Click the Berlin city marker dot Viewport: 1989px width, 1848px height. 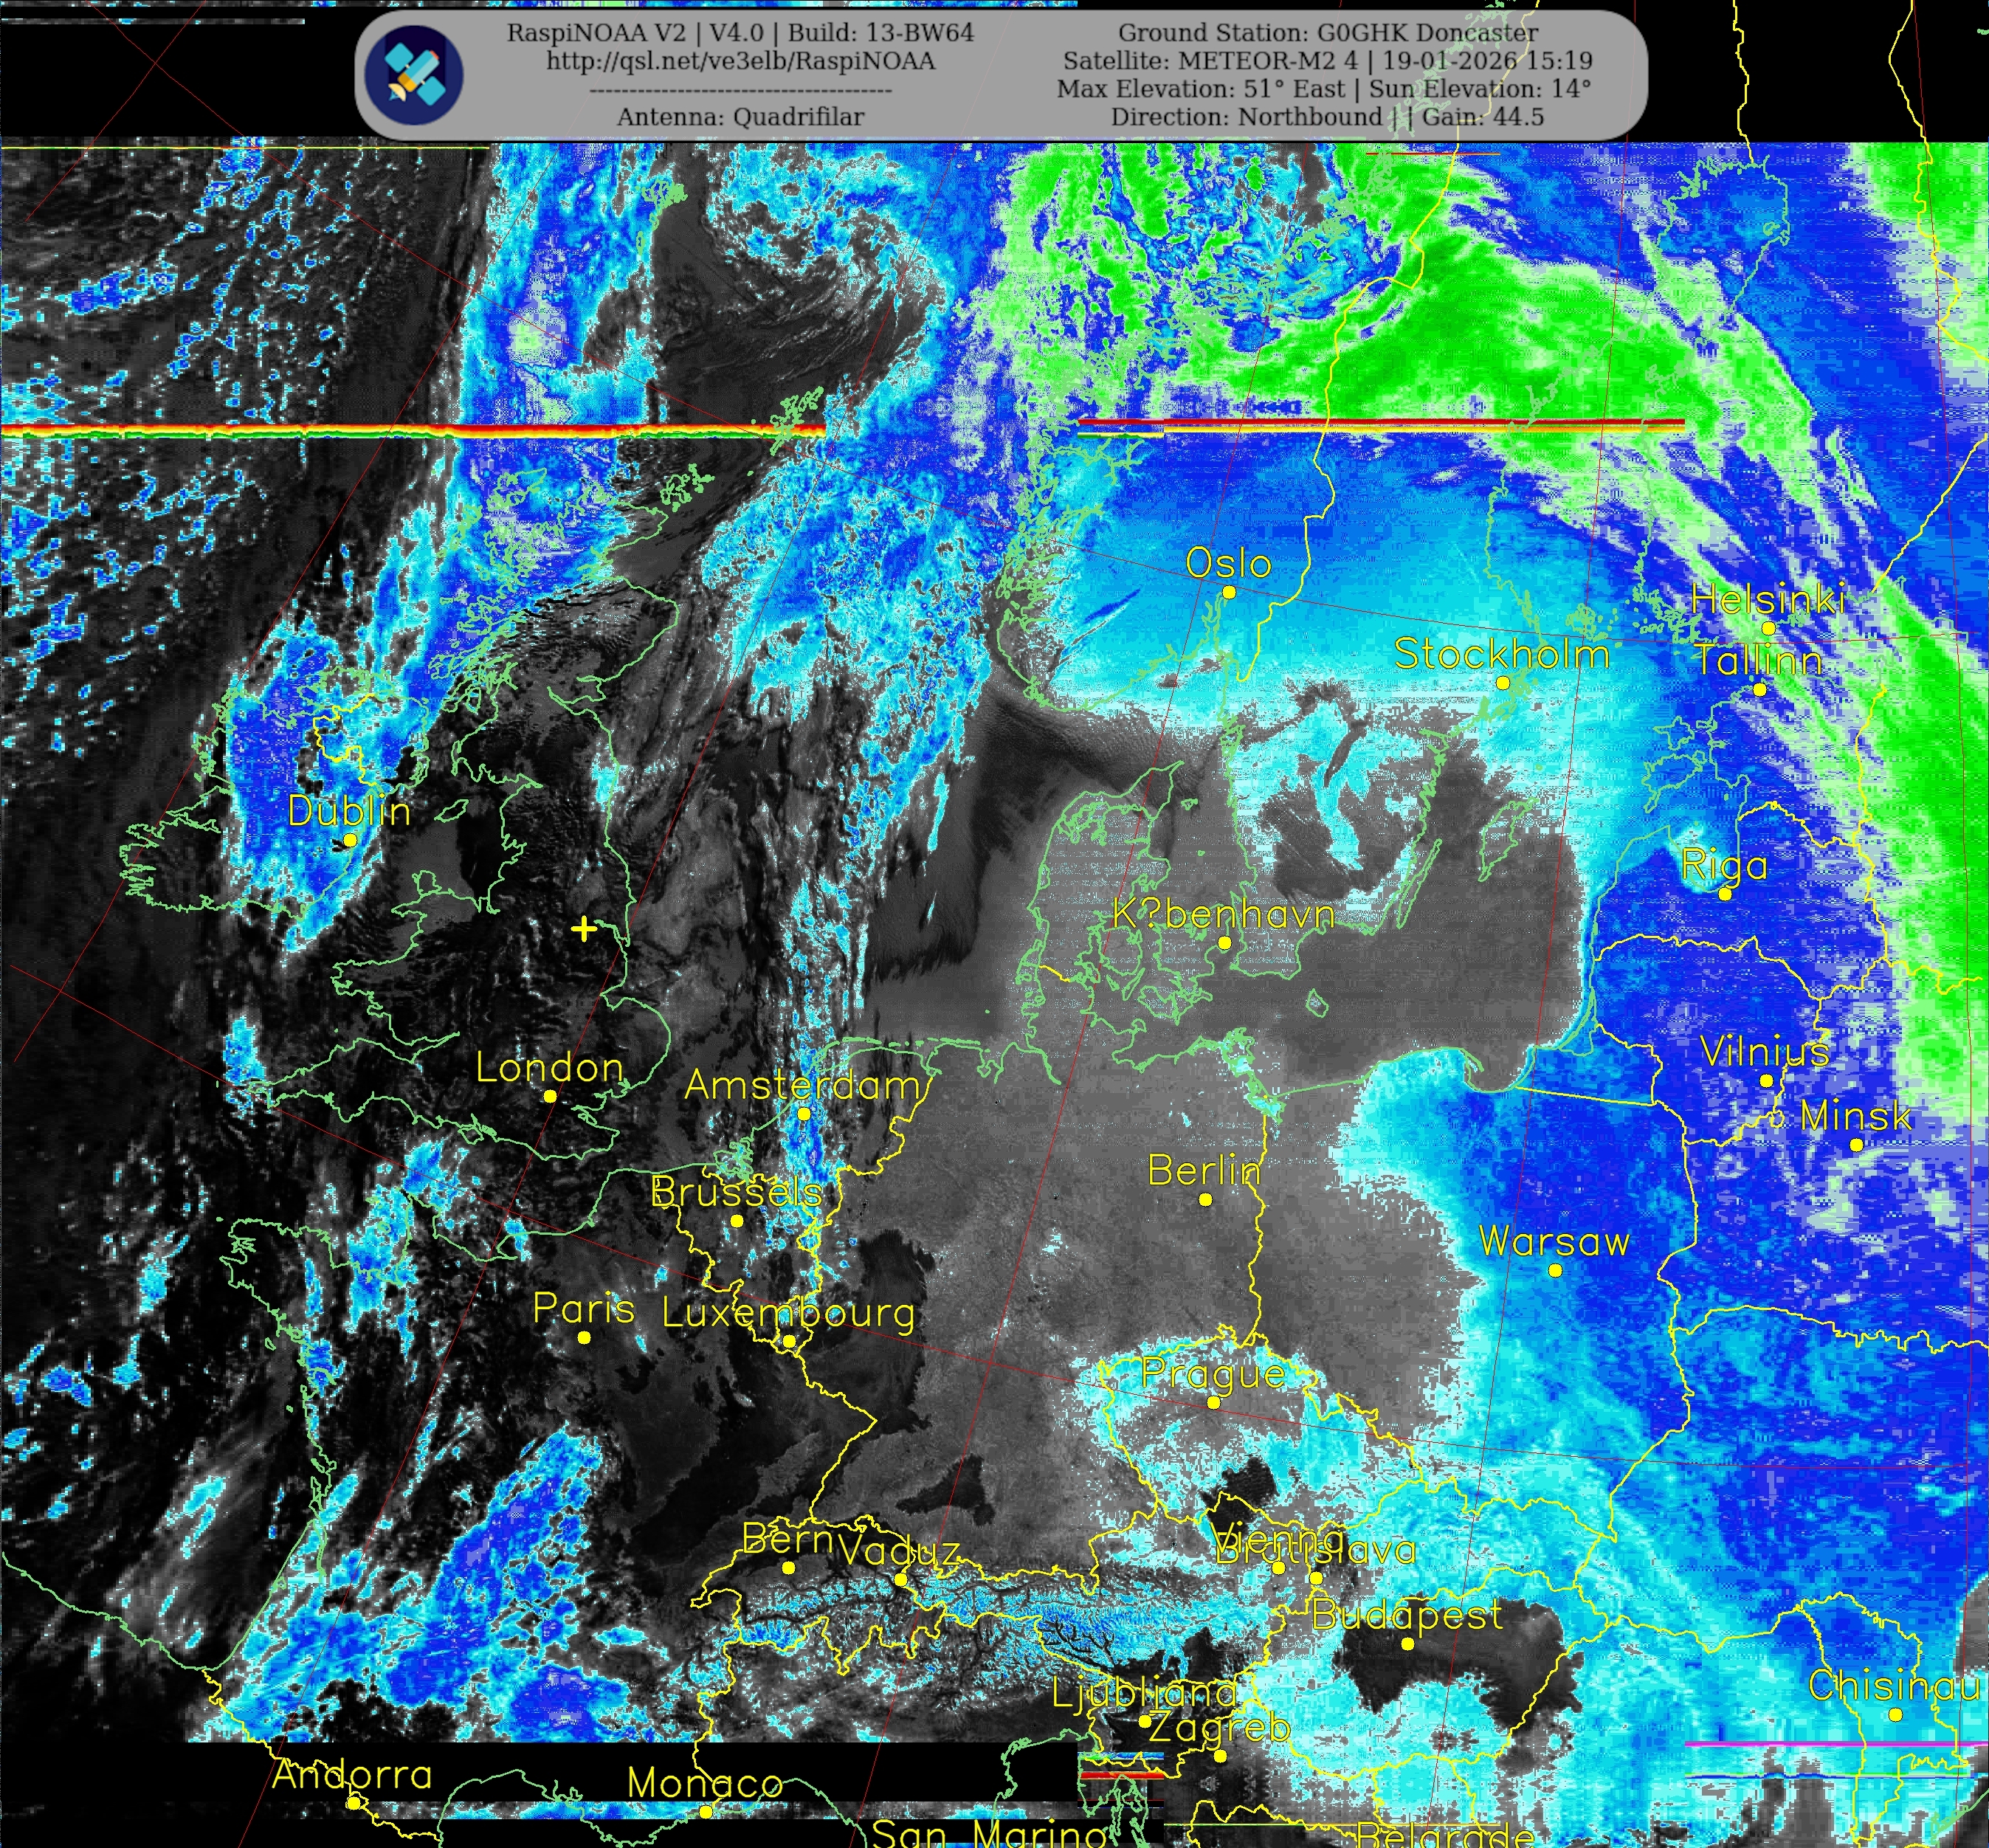[1205, 1199]
